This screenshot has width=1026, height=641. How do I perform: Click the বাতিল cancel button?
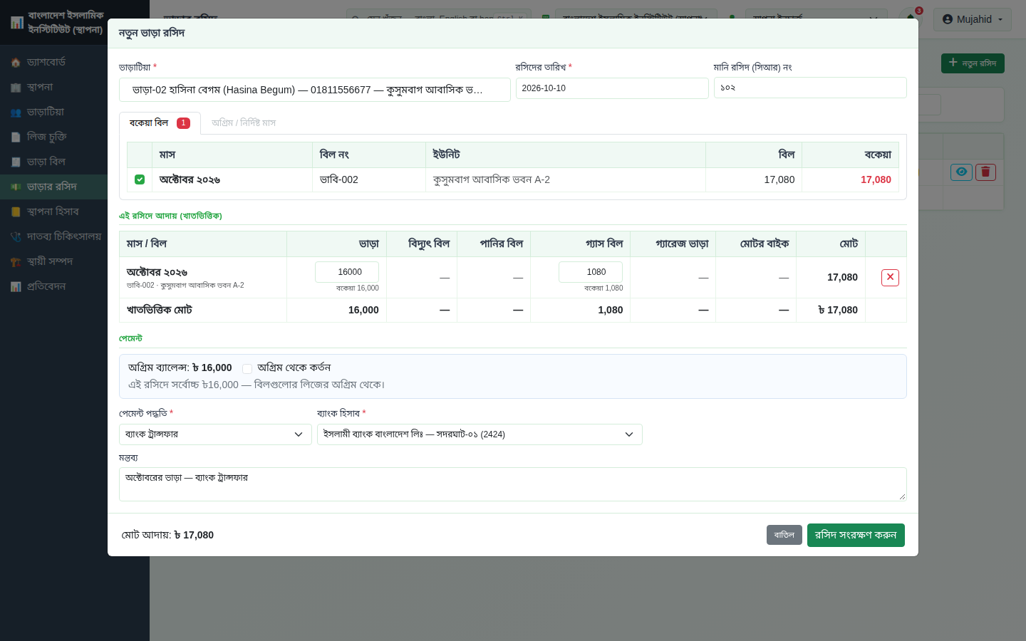point(784,535)
